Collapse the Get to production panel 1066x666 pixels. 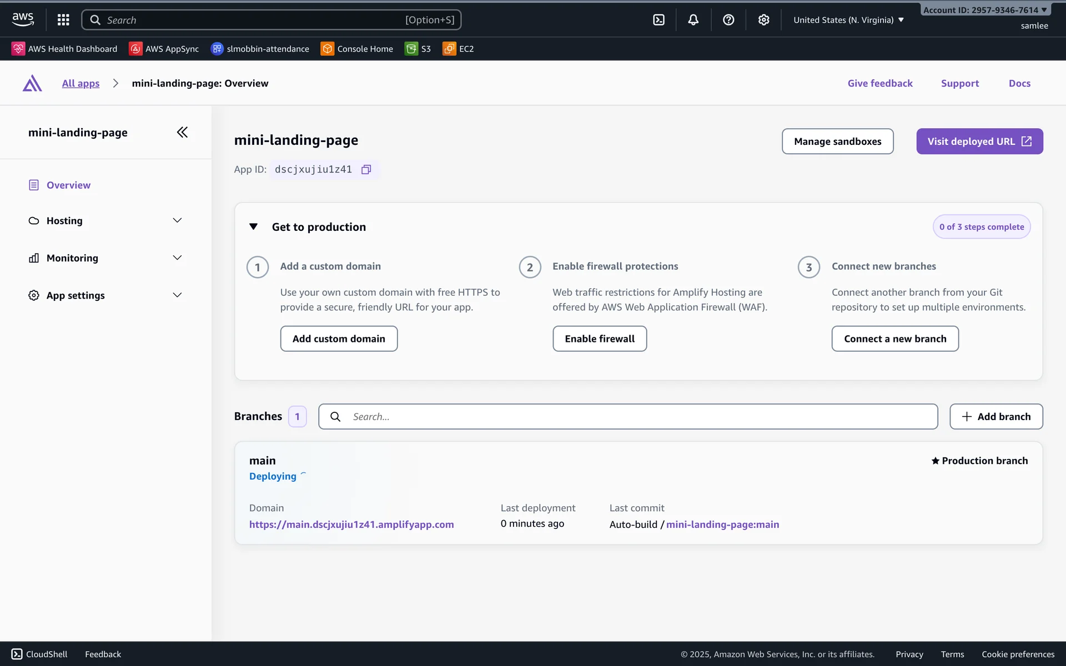click(x=254, y=226)
